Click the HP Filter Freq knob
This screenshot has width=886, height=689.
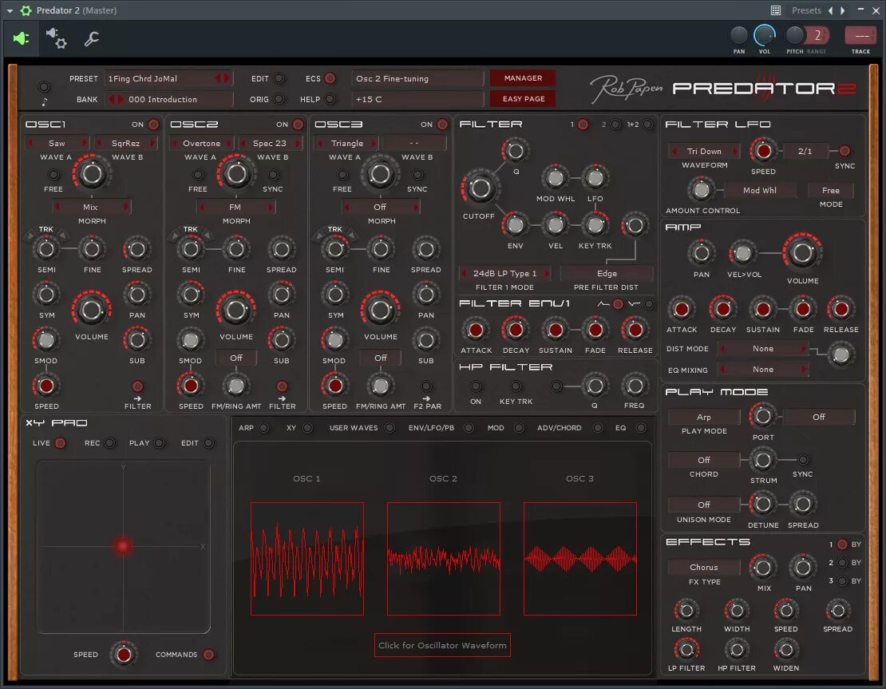[x=634, y=386]
